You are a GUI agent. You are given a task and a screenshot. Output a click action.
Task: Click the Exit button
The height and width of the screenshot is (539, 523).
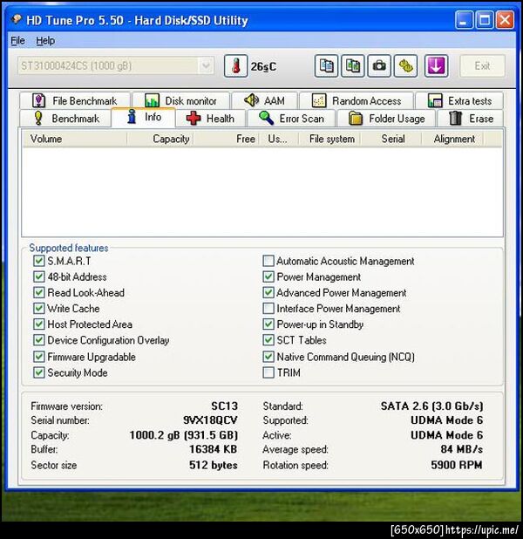[482, 65]
